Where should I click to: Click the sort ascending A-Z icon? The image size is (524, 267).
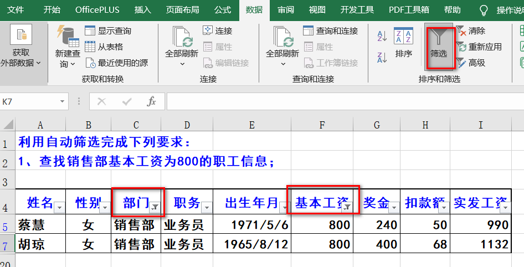pos(382,37)
